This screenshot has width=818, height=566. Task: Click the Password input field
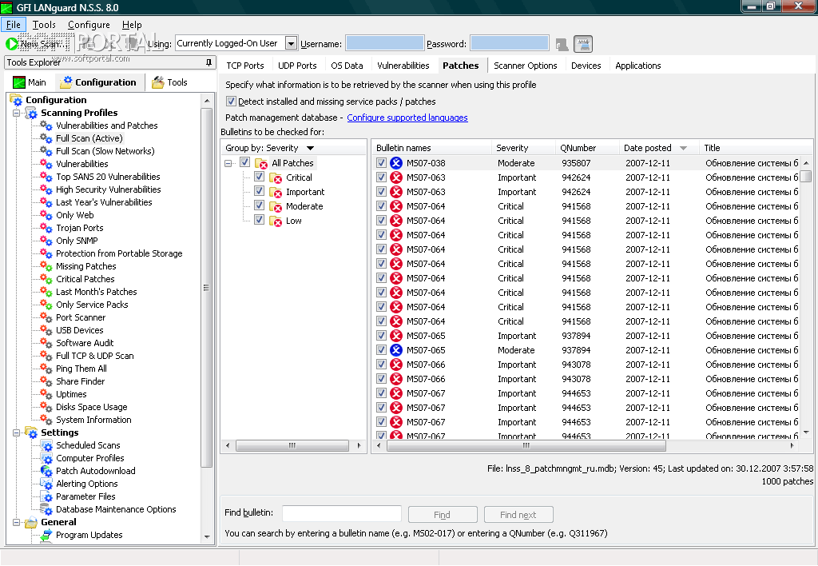(509, 43)
